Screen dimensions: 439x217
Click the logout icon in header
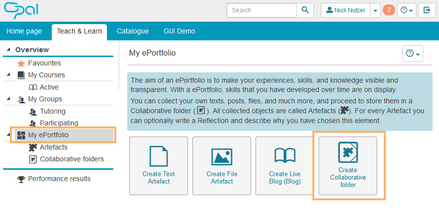tap(427, 10)
